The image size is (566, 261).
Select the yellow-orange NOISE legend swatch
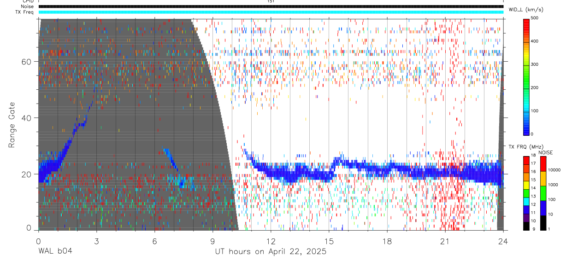tap(542, 178)
